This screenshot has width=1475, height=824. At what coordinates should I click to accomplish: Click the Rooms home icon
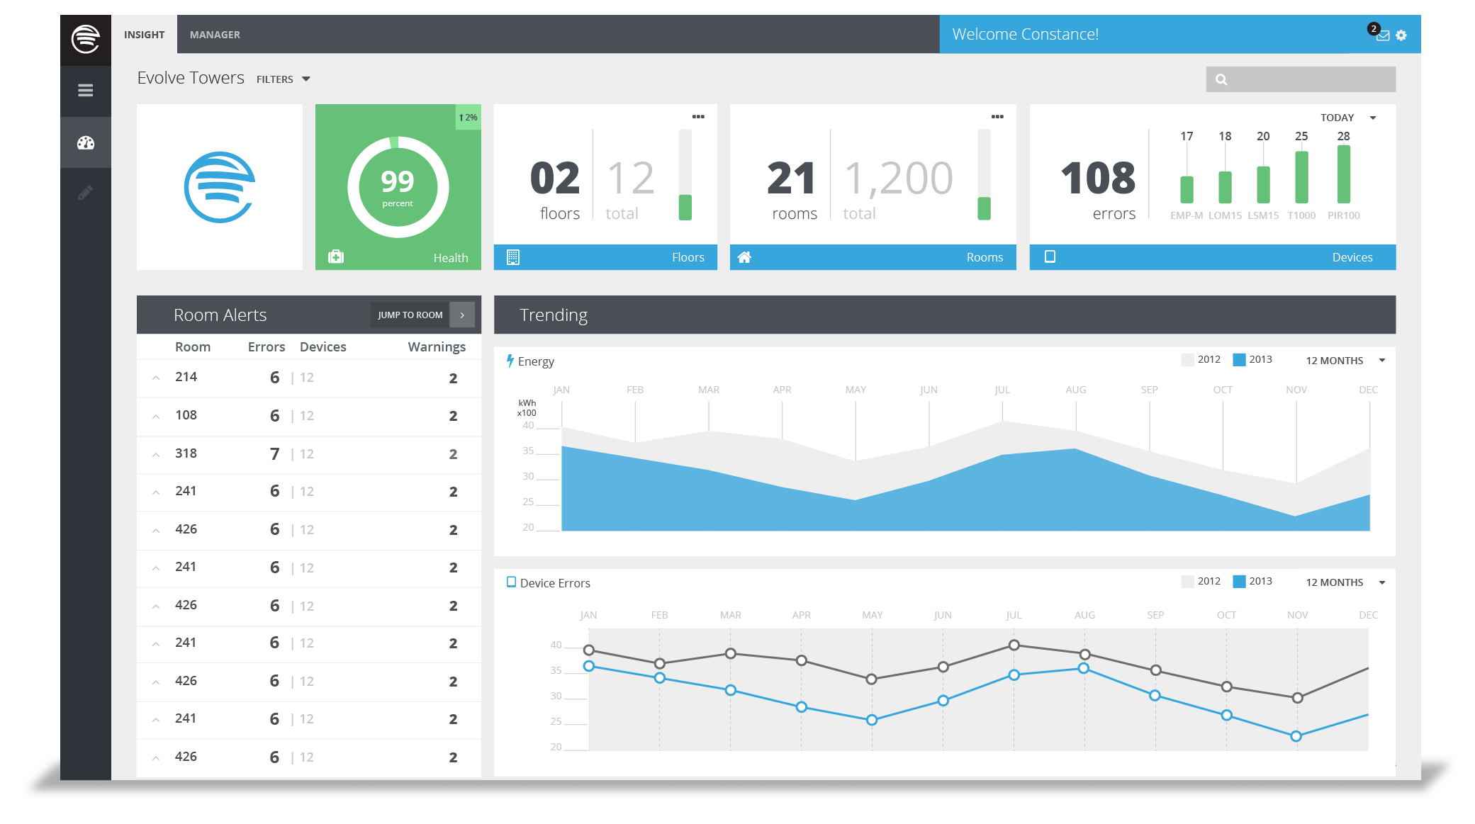[744, 257]
